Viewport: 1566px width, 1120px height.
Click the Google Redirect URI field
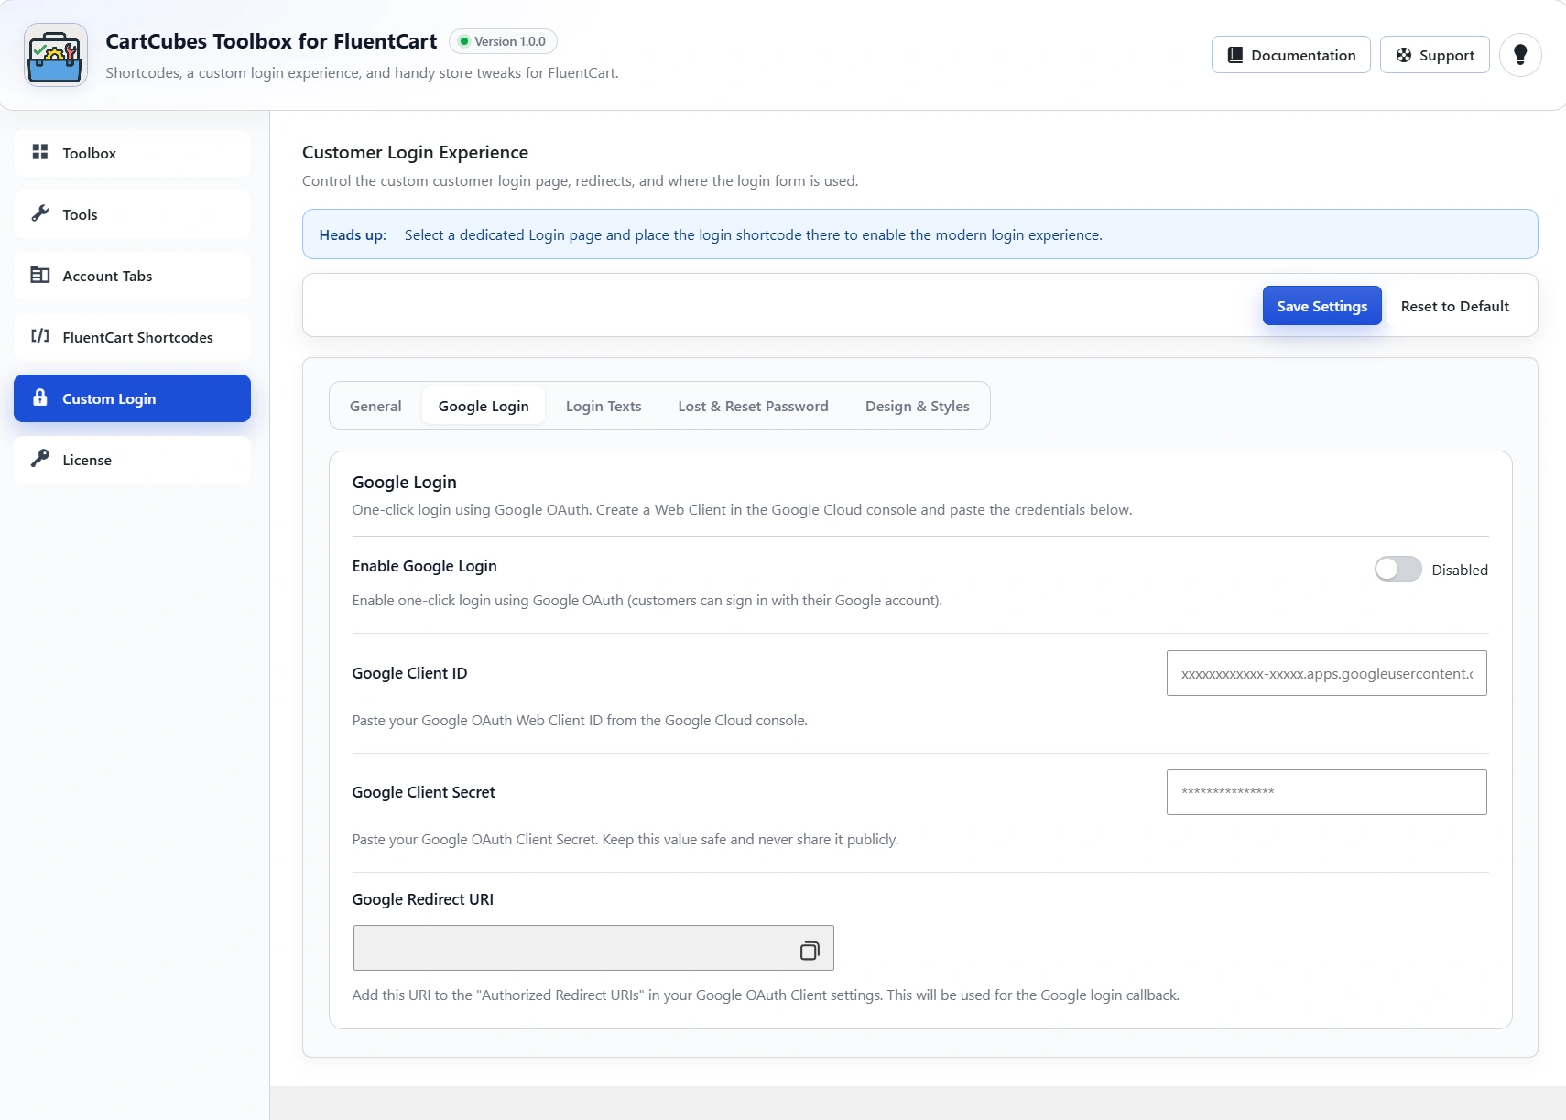(593, 948)
